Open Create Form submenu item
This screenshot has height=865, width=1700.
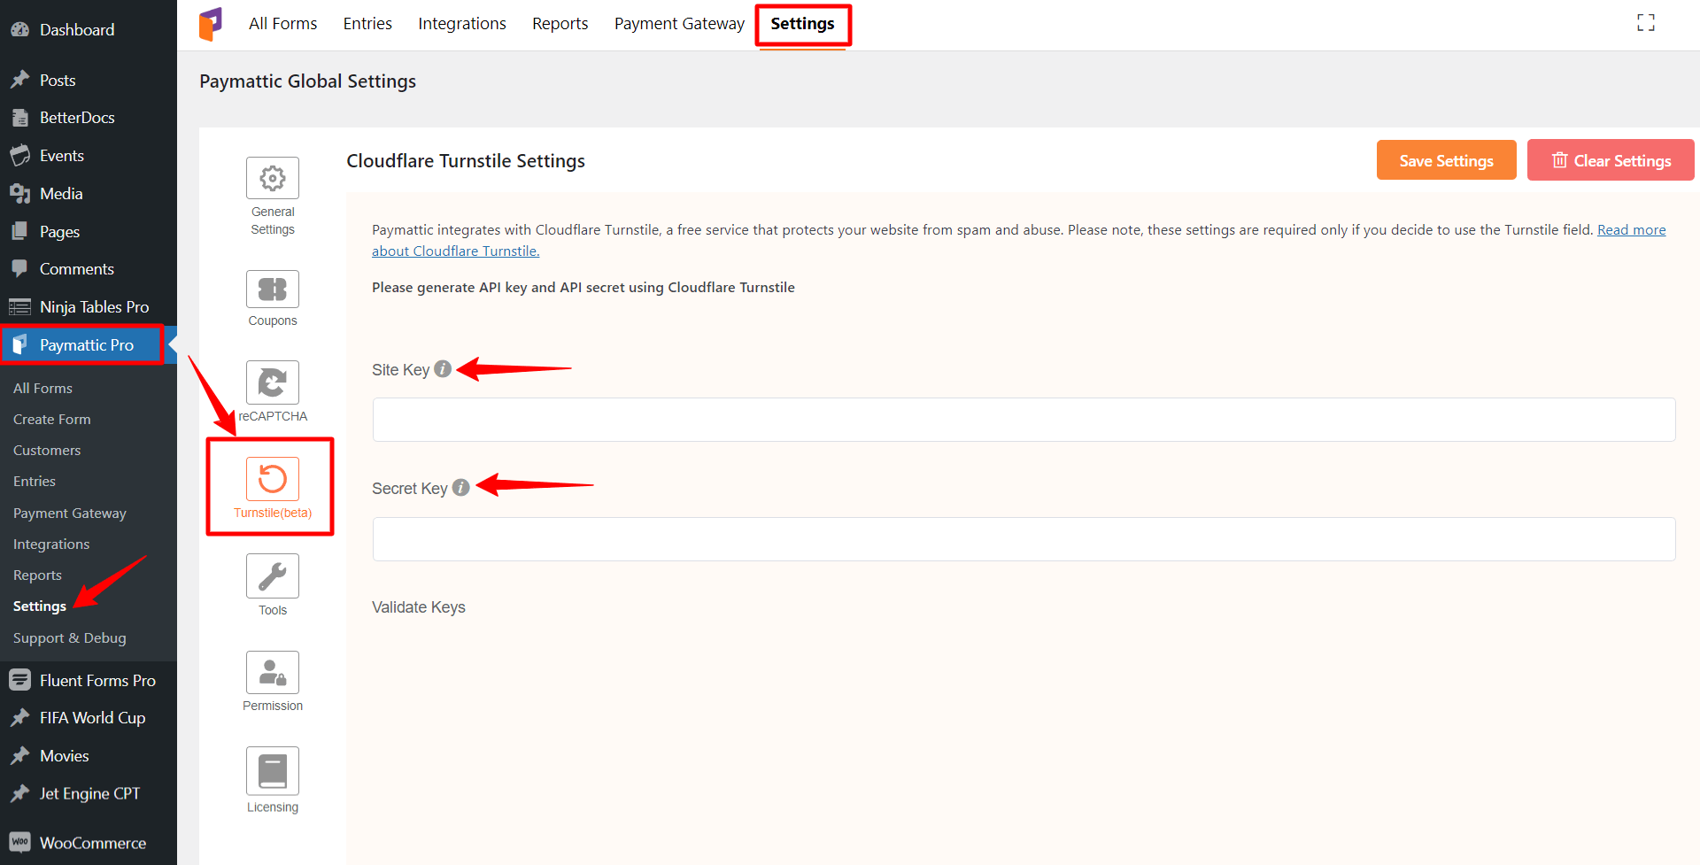tap(51, 419)
